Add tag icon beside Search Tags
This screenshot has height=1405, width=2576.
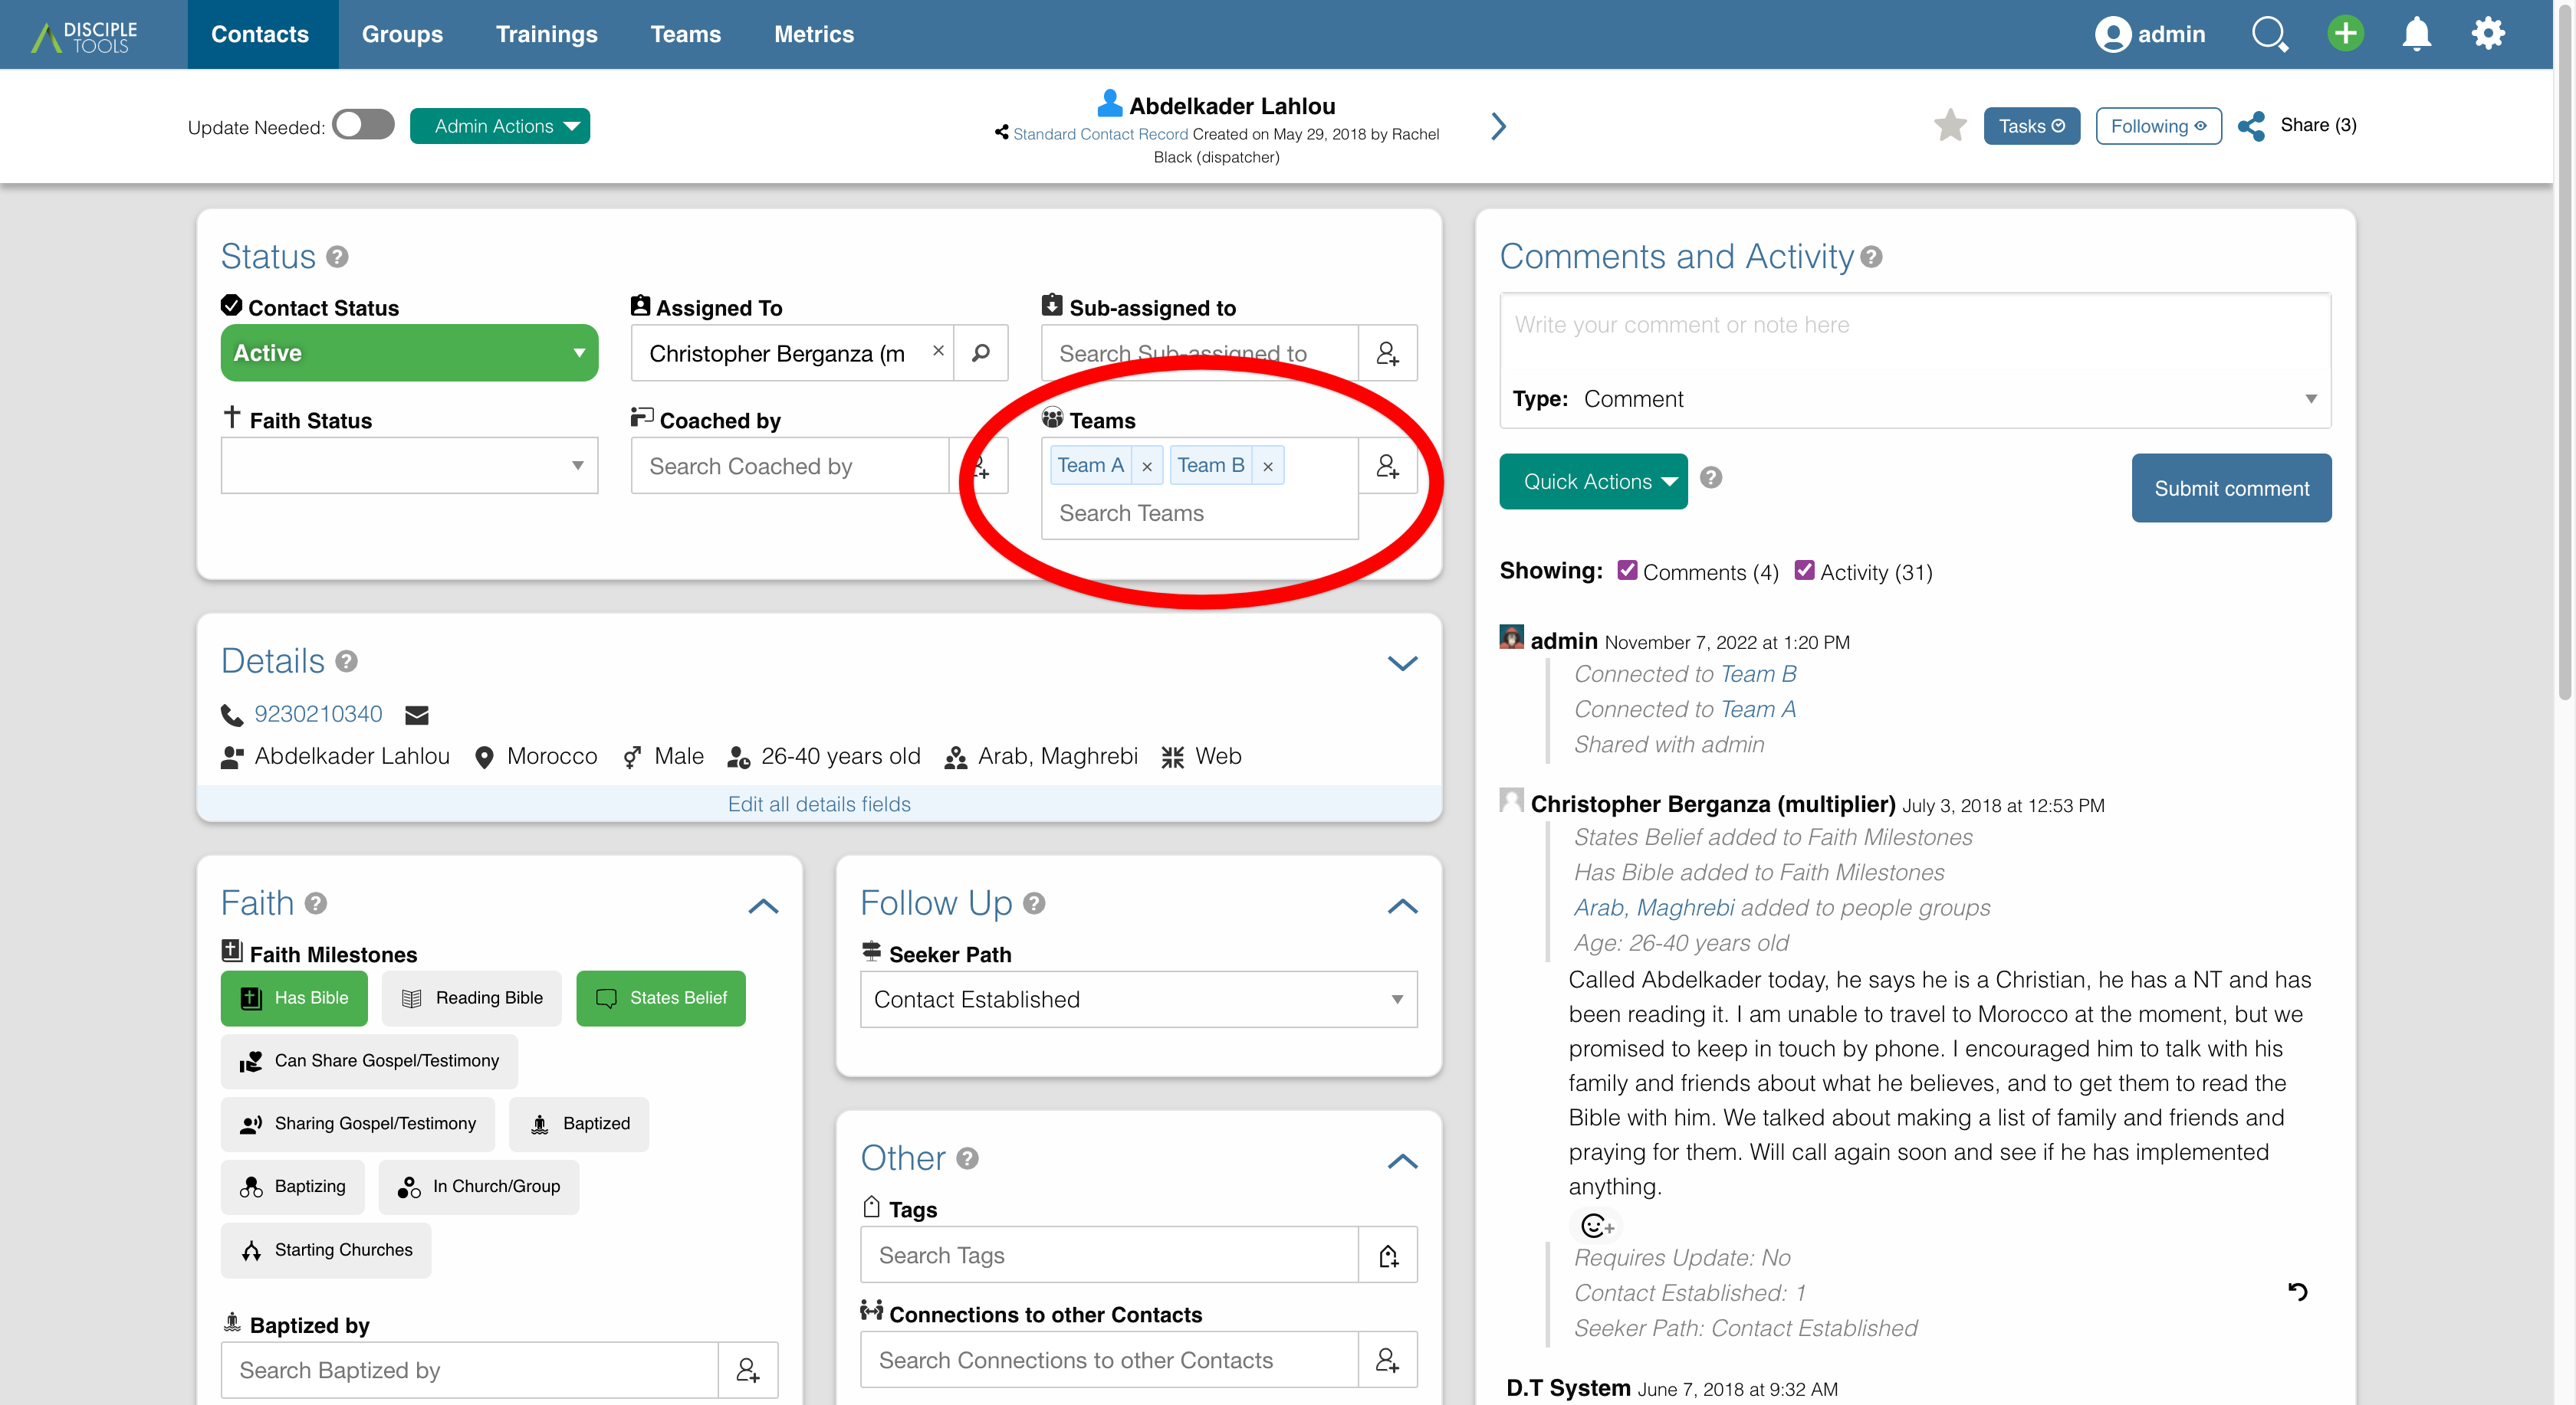pyautogui.click(x=1387, y=1255)
